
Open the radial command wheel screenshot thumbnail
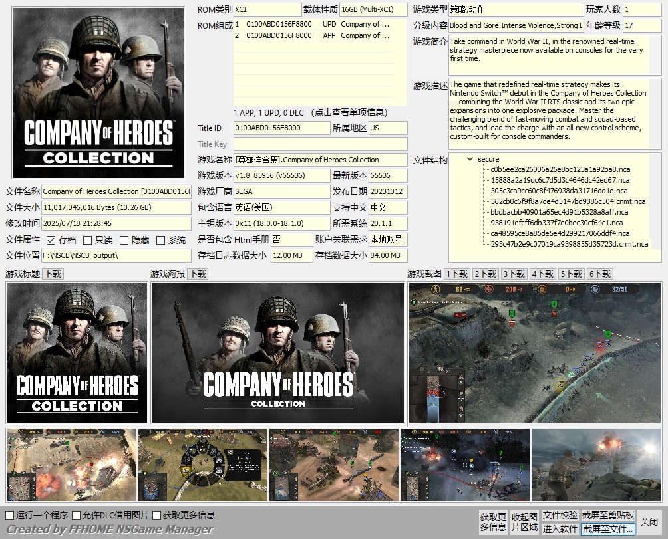pyautogui.click(x=203, y=465)
